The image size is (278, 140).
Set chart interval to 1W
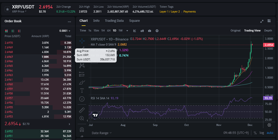(x=121, y=30)
